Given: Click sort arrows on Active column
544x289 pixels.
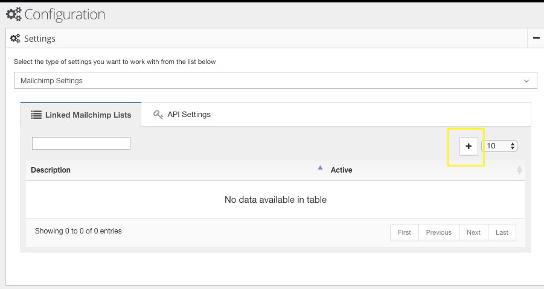Looking at the screenshot, I should [x=519, y=170].
